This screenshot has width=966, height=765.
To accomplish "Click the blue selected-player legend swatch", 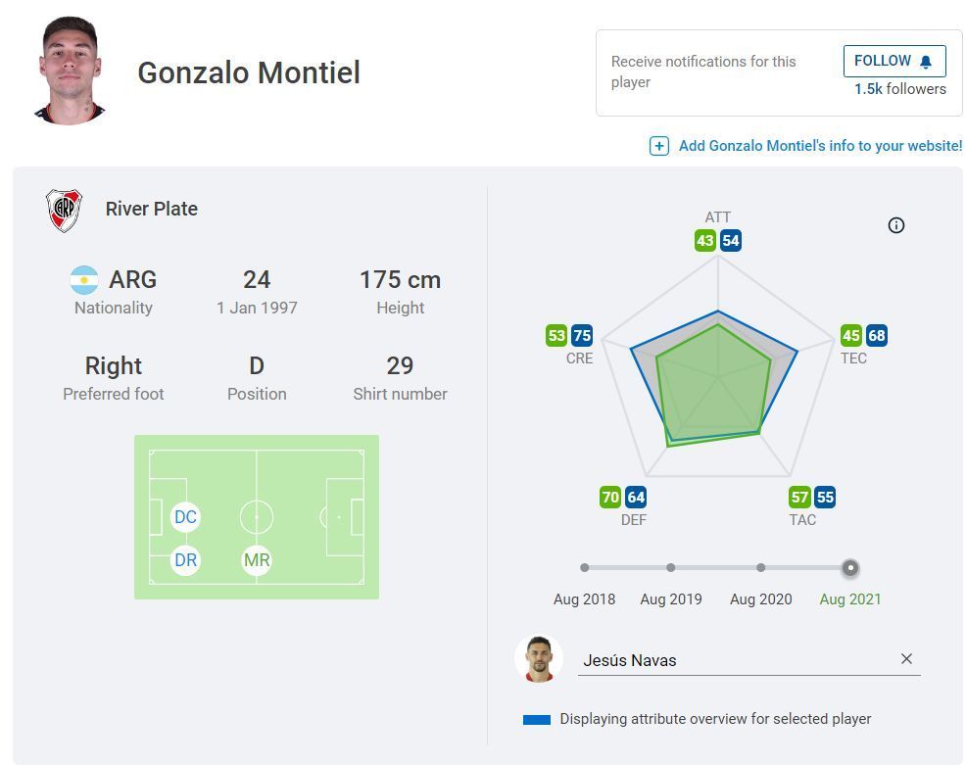I will pos(537,719).
